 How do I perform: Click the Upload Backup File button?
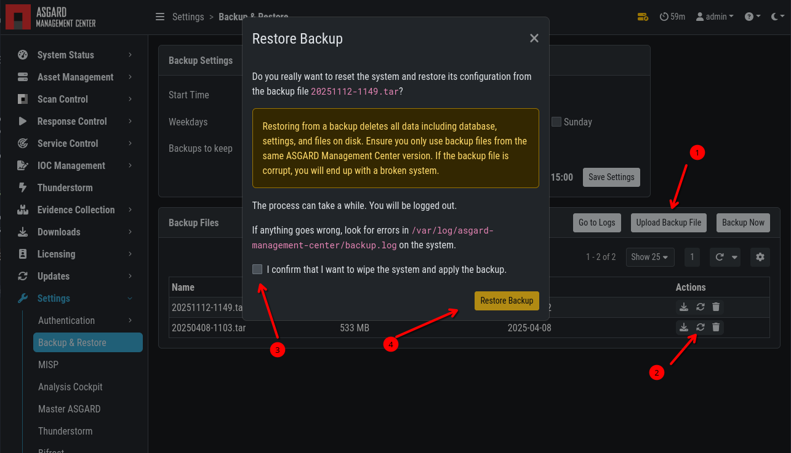(669, 223)
